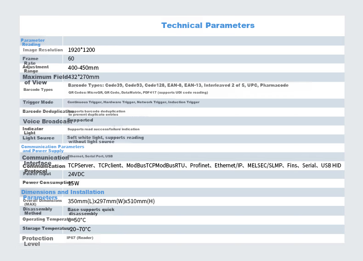
Task: Click the 'Power Consumption' label
Action: (x=48, y=183)
